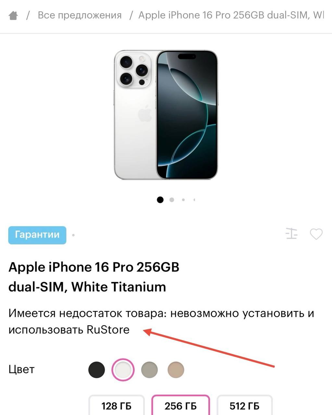This screenshot has height=415, width=332.
Task: Open the Гарантии badge
Action: coord(37,235)
